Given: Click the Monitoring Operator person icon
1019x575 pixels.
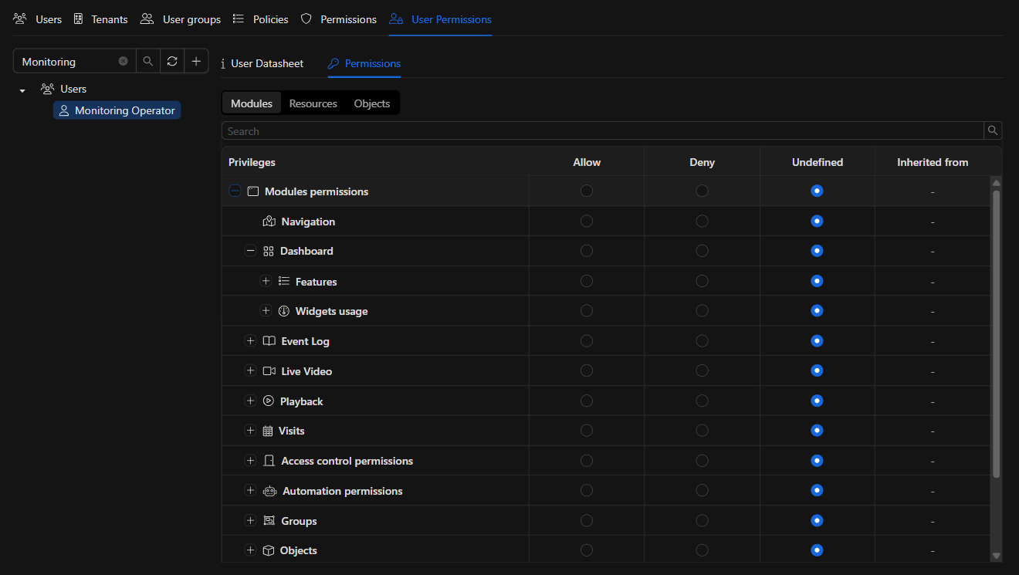Looking at the screenshot, I should coord(64,110).
